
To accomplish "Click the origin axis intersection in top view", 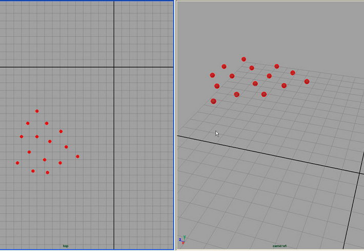I will [114, 67].
